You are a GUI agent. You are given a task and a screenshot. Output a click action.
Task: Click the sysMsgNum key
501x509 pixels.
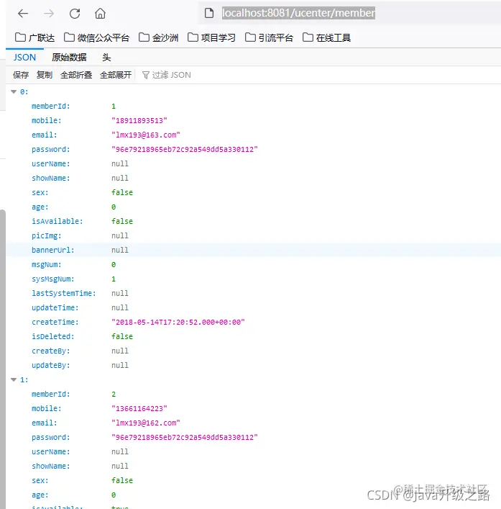52,279
